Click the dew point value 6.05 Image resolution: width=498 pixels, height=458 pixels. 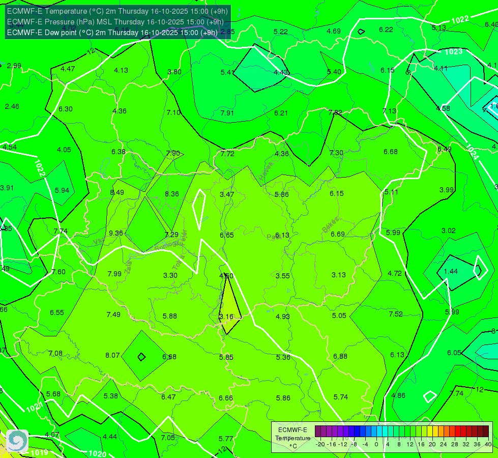coord(454,353)
